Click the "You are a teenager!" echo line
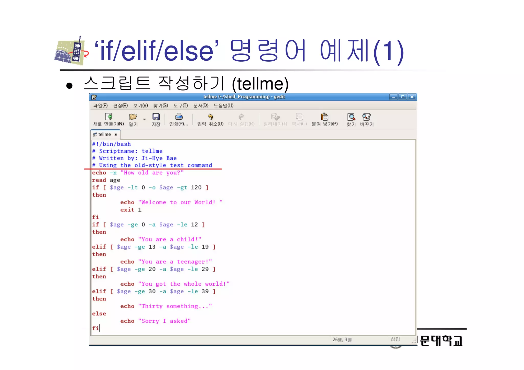524x370 pixels. click(166, 262)
